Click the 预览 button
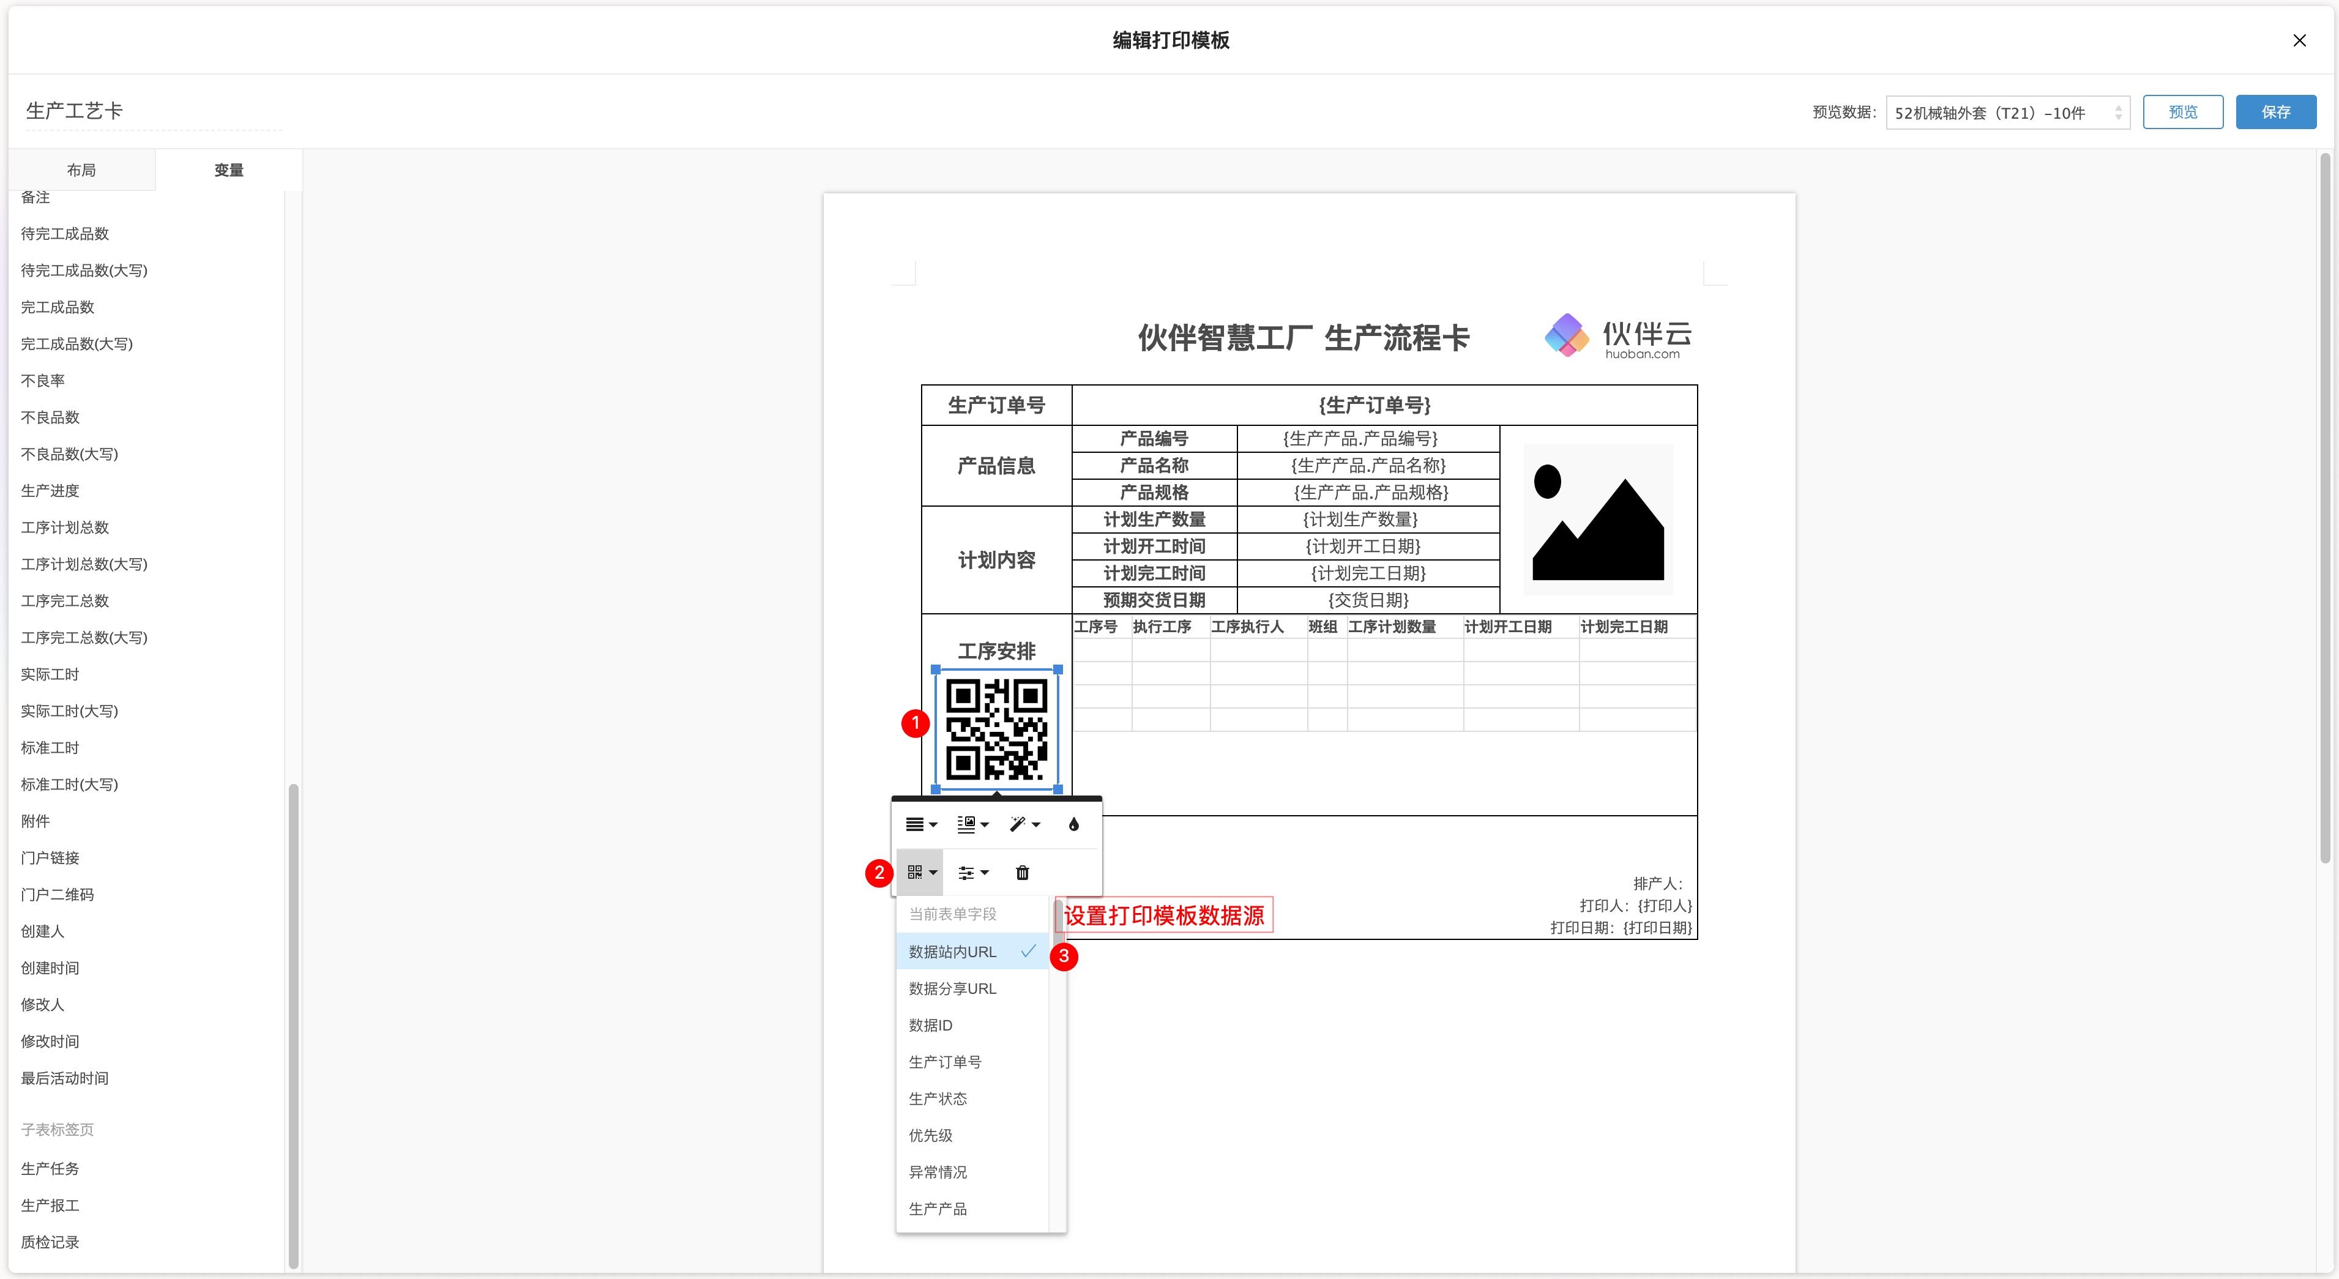2339x1279 pixels. tap(2182, 111)
